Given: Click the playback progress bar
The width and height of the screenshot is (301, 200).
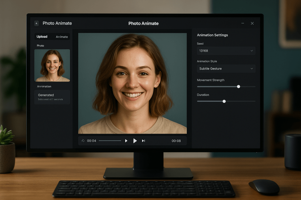Looking at the screenshot, I should pos(110,141).
